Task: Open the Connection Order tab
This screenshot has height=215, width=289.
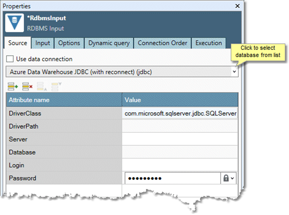Action: point(163,43)
